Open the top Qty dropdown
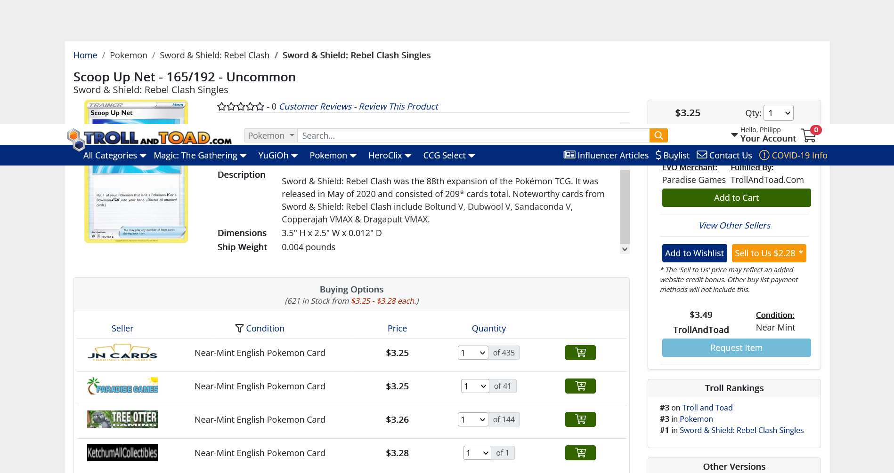Screen dimensions: 894x473 tap(779, 113)
